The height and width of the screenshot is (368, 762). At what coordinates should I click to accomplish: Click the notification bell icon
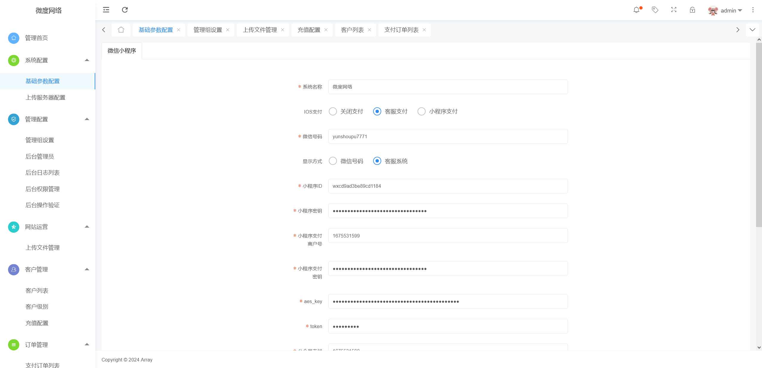point(637,10)
